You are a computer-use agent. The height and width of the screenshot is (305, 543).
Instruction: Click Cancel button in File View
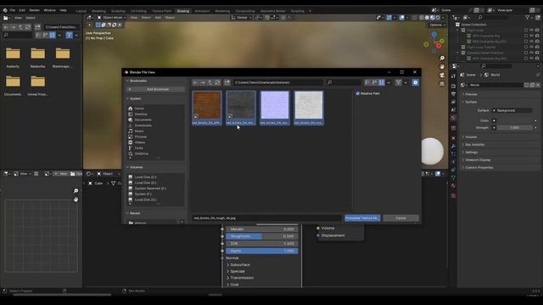click(x=400, y=219)
